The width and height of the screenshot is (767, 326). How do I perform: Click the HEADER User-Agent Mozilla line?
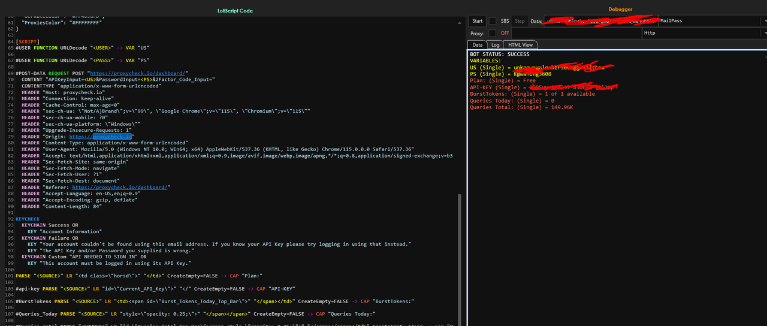(218, 149)
